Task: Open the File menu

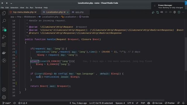Action: coord(2,8)
